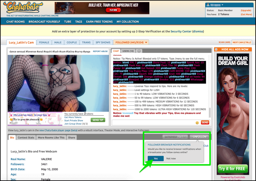Select the Male rooms tab
Screen dimensions: 256x181
click(x=58, y=42)
